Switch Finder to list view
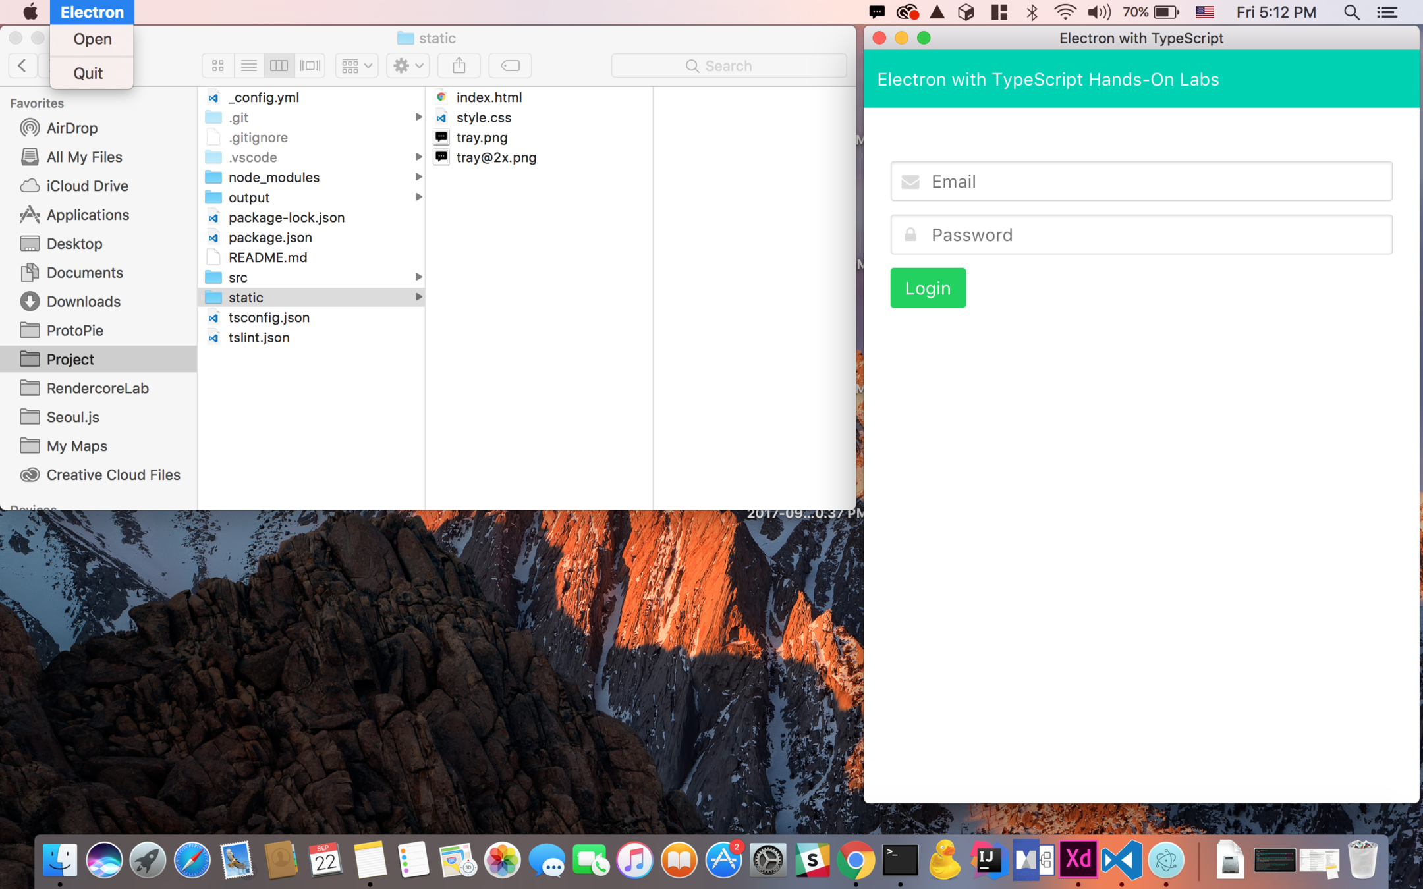This screenshot has height=889, width=1423. coord(248,66)
